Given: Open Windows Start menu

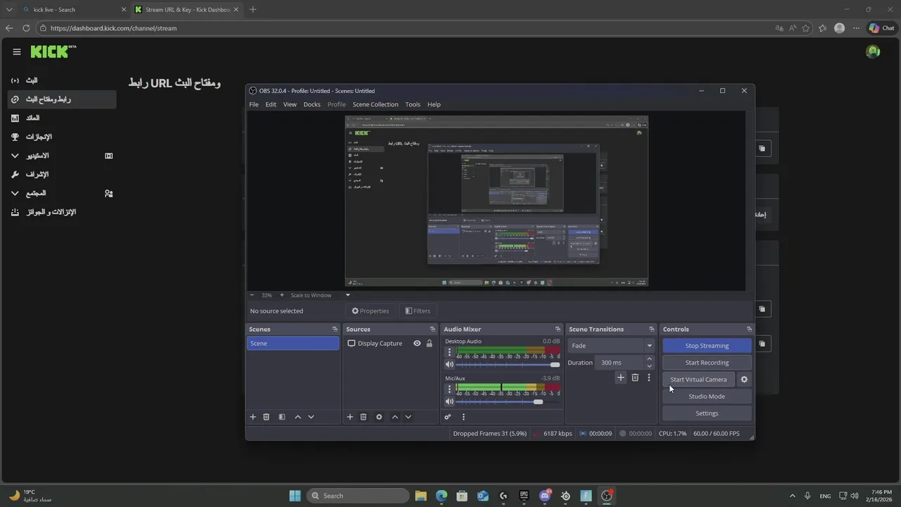Looking at the screenshot, I should (295, 496).
